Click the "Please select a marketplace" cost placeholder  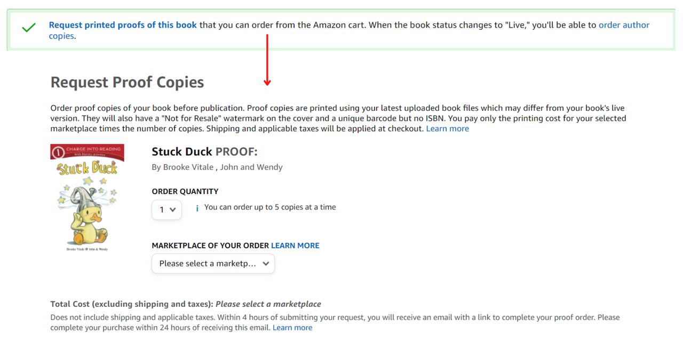(x=268, y=303)
